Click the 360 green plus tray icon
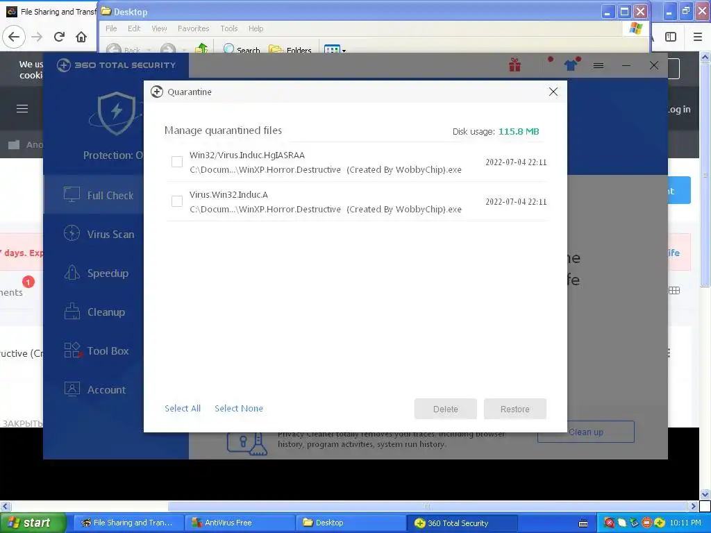 tap(660, 523)
